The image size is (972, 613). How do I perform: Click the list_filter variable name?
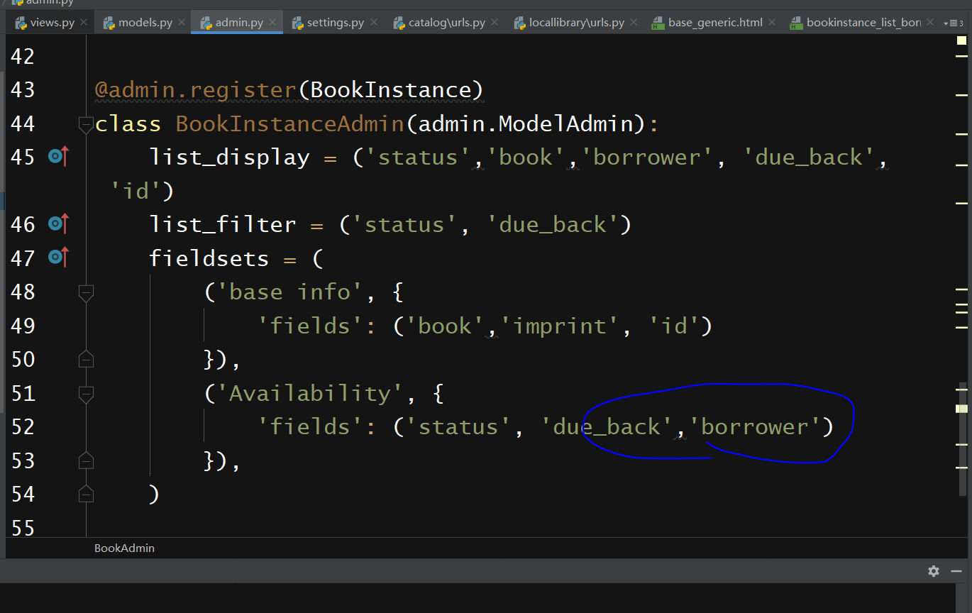[223, 224]
